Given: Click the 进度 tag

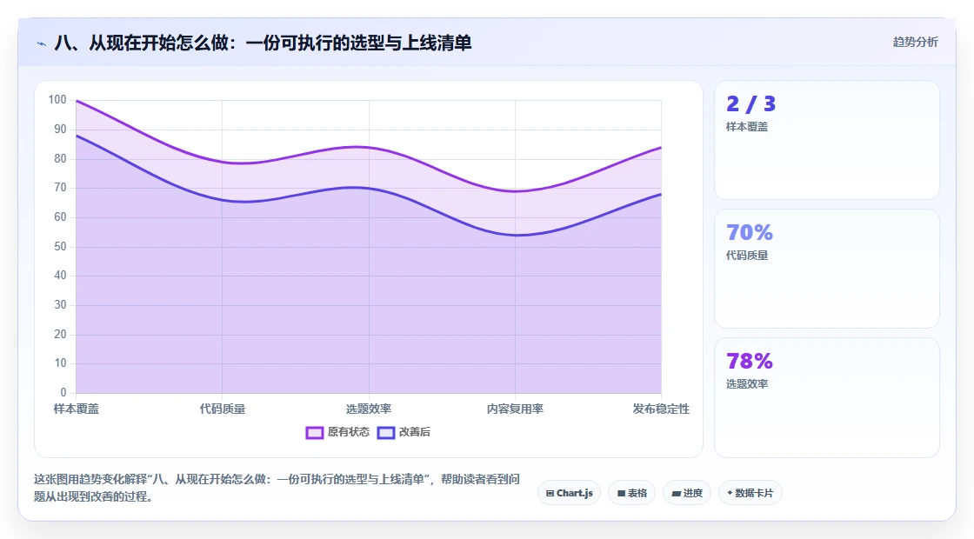Looking at the screenshot, I should coord(687,493).
